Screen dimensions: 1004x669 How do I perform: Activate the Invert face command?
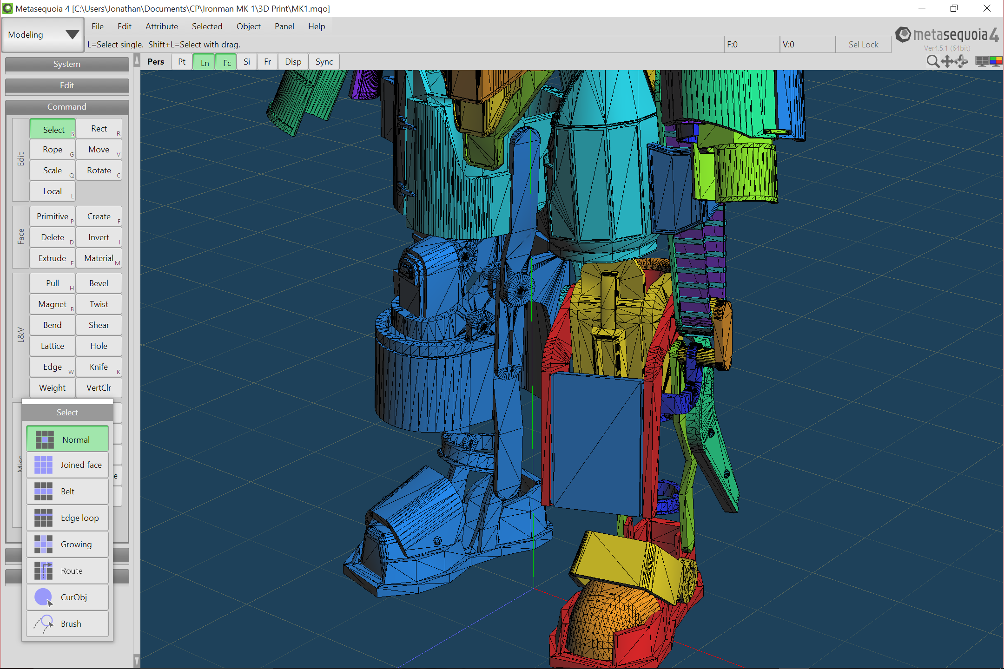[x=99, y=237]
